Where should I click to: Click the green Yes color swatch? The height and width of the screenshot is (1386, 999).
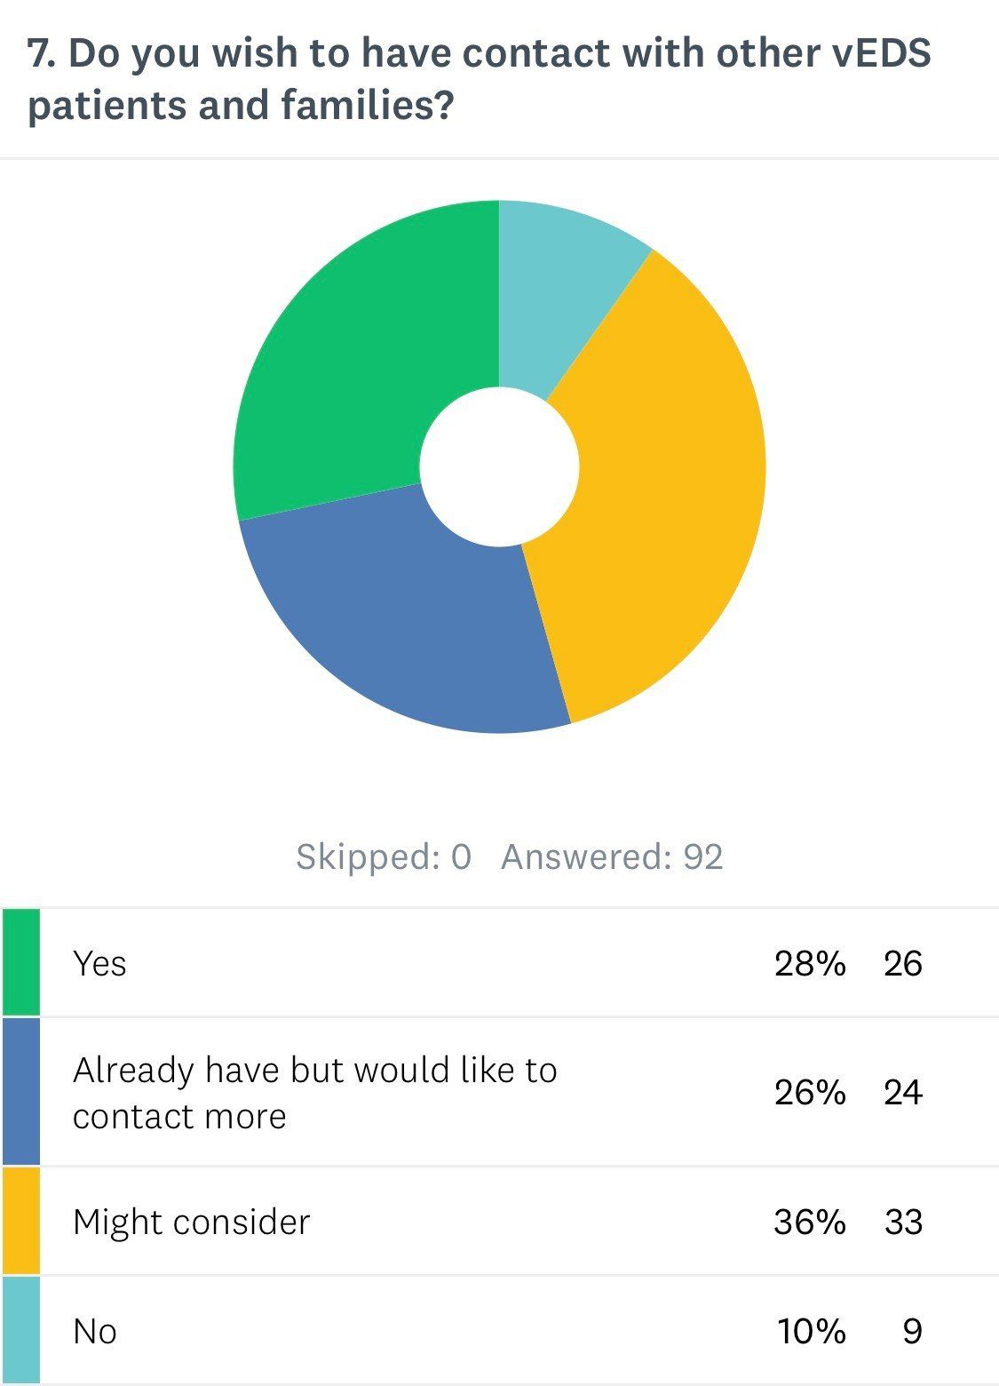coord(20,961)
